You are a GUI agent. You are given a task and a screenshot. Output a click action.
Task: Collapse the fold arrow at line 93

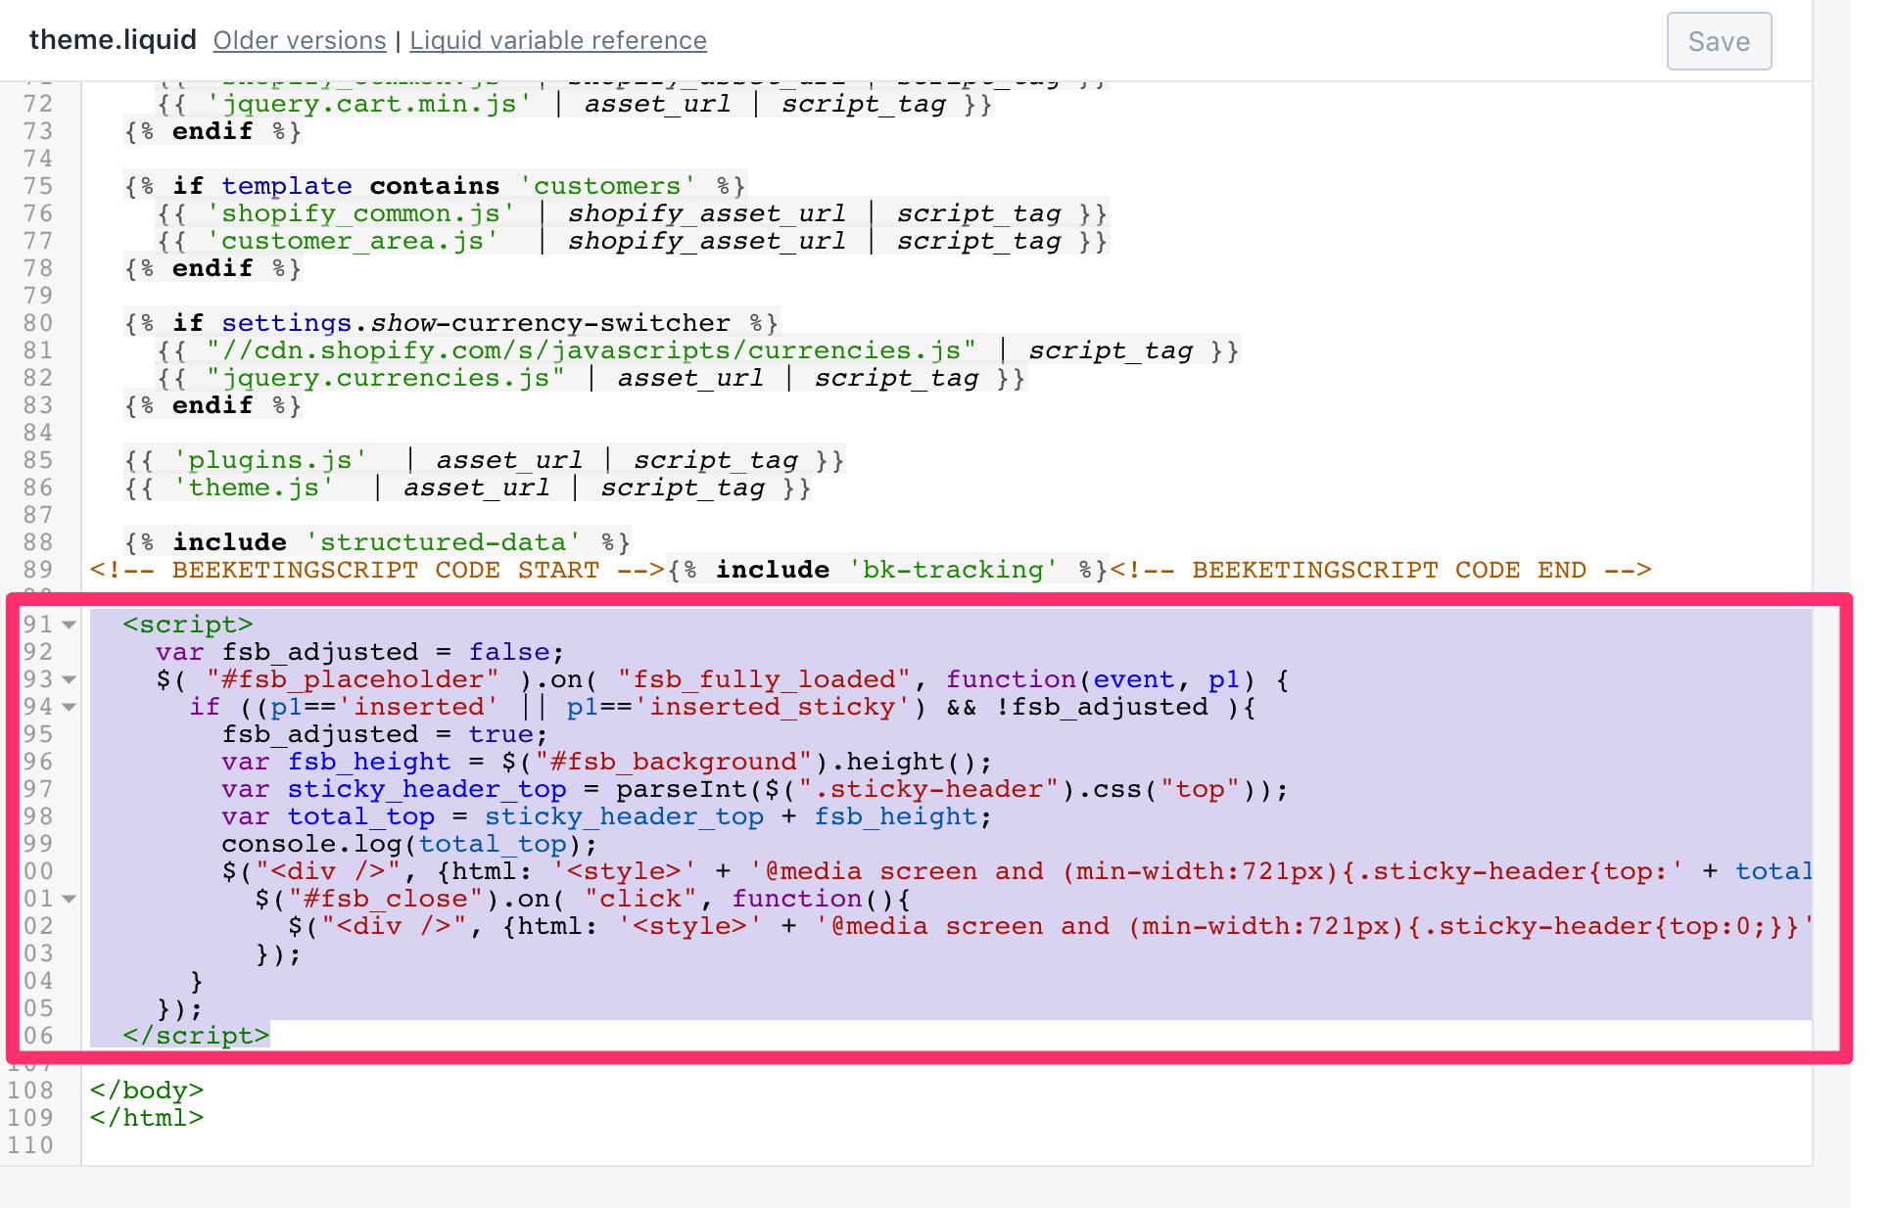70,679
